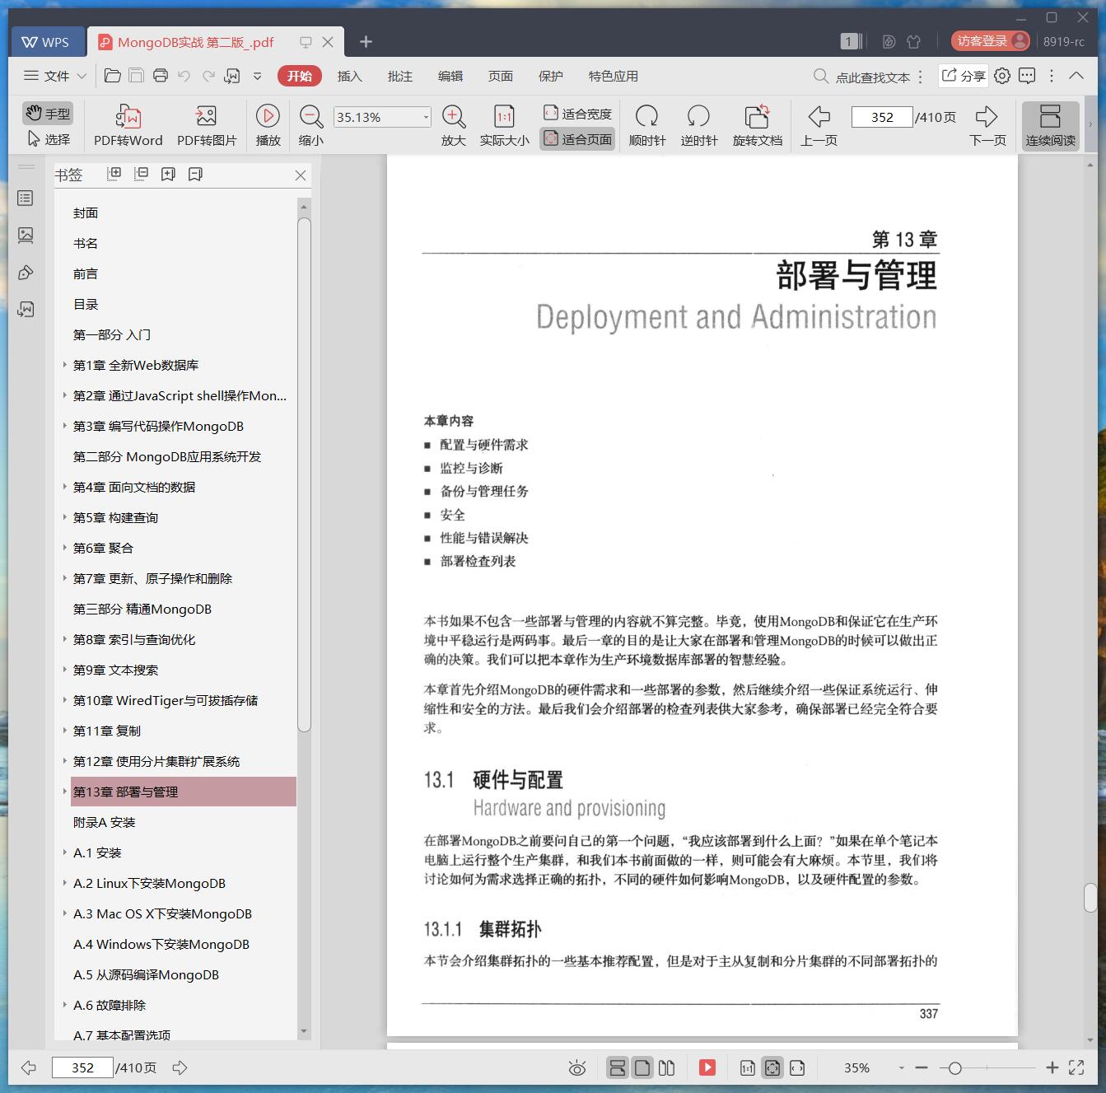This screenshot has height=1093, width=1106.
Task: Click the 访客登录 login button
Action: tap(991, 41)
